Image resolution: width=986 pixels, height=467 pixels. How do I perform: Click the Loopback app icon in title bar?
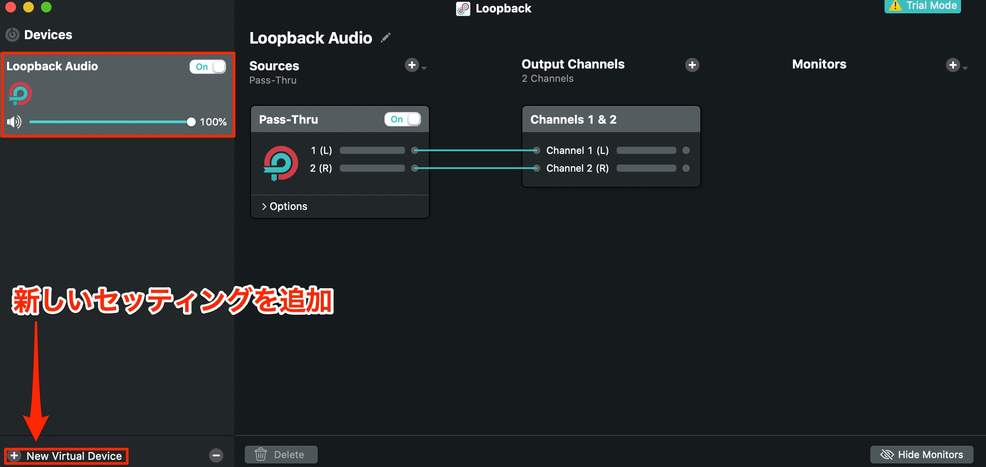pyautogui.click(x=463, y=8)
